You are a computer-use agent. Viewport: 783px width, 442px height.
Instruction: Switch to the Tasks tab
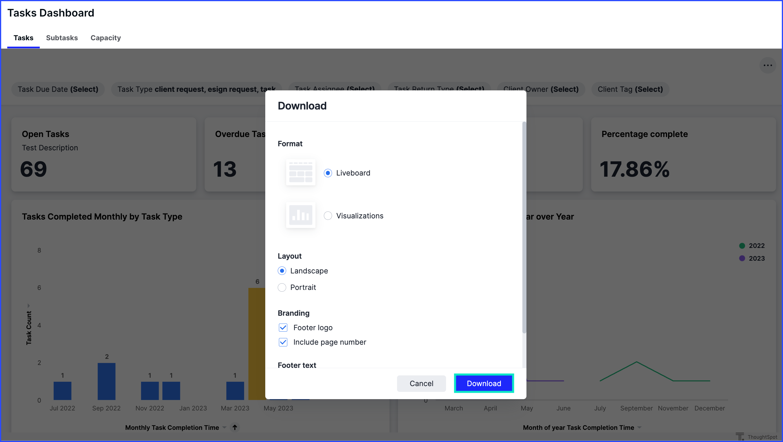tap(24, 38)
